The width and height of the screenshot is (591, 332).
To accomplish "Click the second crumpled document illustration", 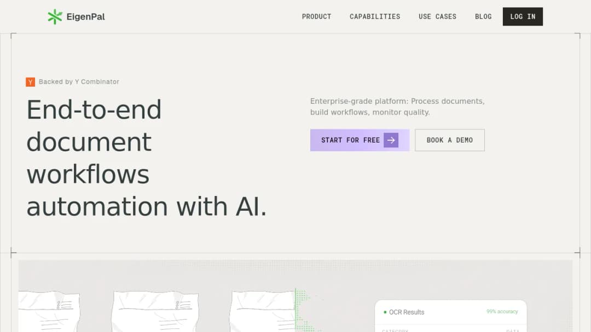I will coord(155,311).
